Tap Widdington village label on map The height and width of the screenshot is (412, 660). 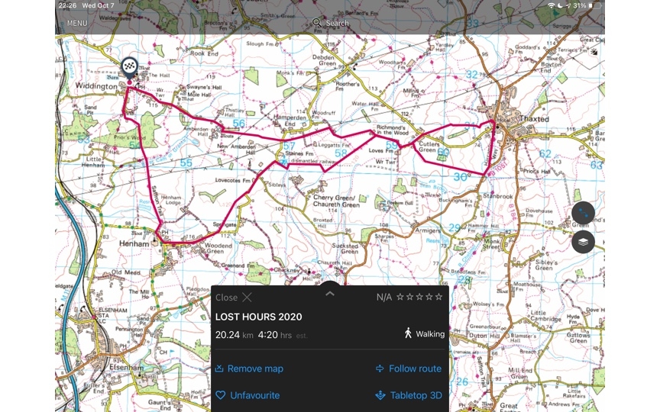point(96,86)
